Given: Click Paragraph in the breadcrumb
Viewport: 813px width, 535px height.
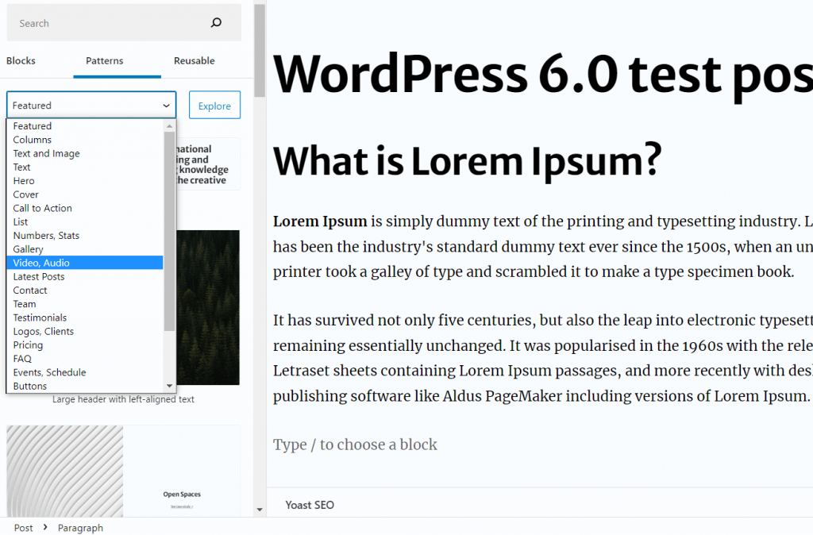Looking at the screenshot, I should (80, 528).
